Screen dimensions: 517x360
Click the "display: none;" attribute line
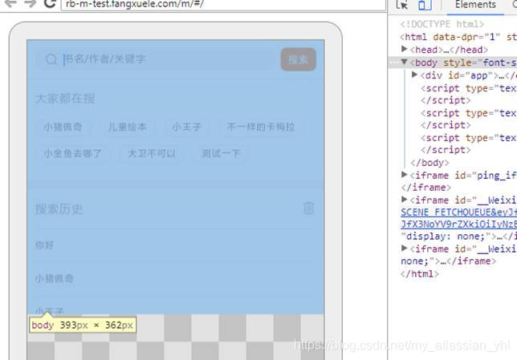point(458,237)
